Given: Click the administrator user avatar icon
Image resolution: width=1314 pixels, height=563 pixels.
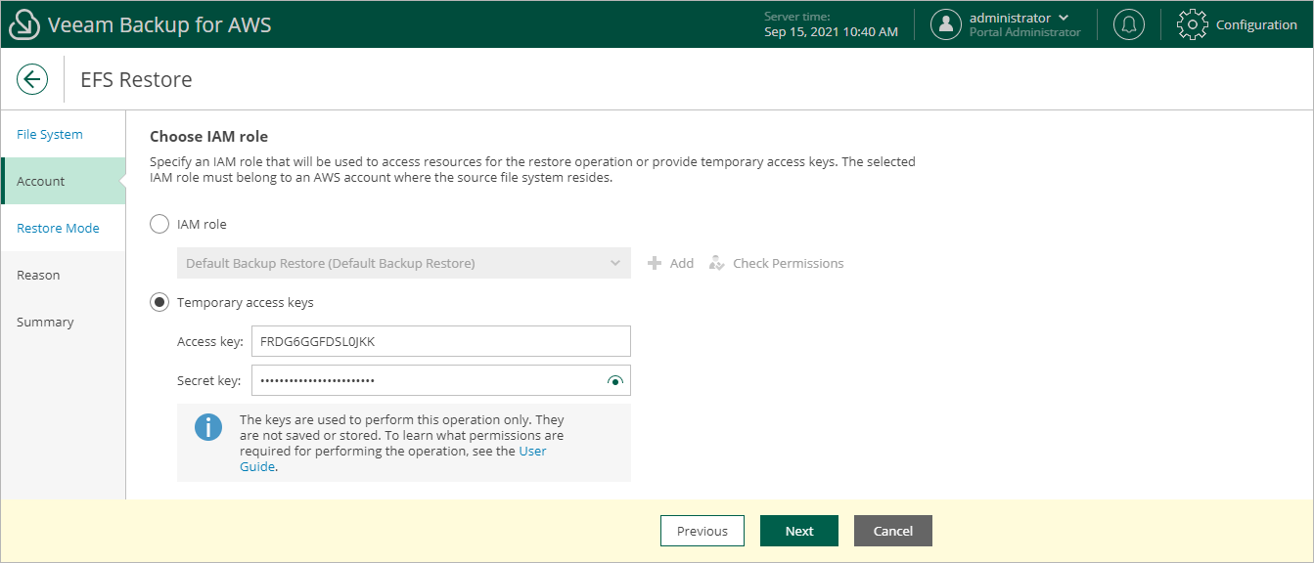Looking at the screenshot, I should 945,24.
